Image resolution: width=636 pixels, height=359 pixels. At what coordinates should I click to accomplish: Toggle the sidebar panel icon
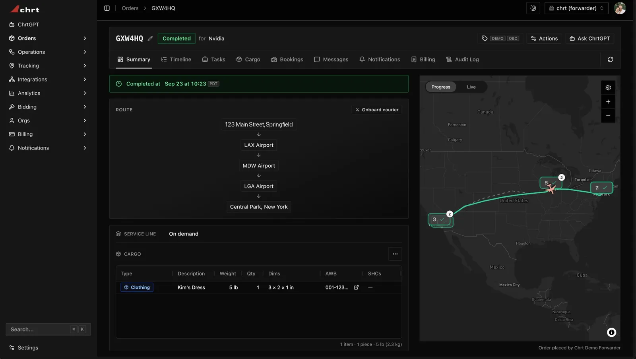pyautogui.click(x=107, y=8)
